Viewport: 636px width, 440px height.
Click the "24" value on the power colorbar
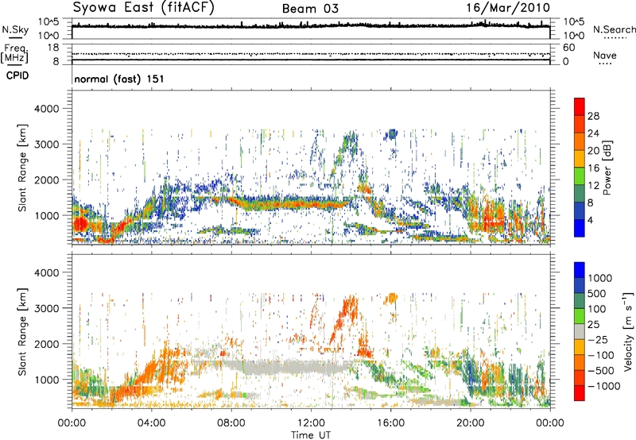click(593, 133)
